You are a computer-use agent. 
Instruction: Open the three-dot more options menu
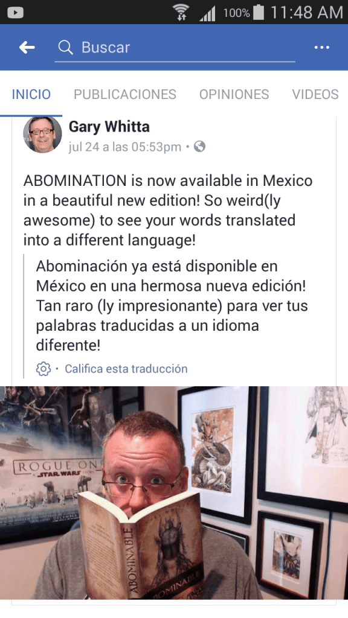321,47
